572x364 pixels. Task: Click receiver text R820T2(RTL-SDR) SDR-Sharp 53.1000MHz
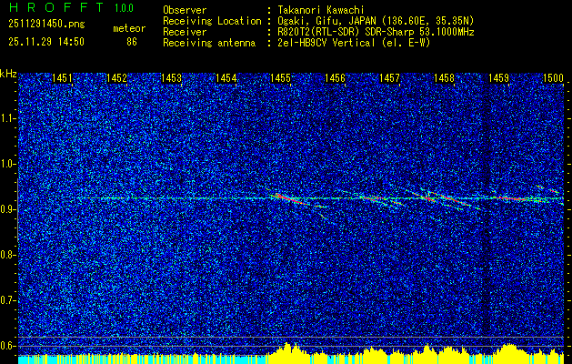376,32
